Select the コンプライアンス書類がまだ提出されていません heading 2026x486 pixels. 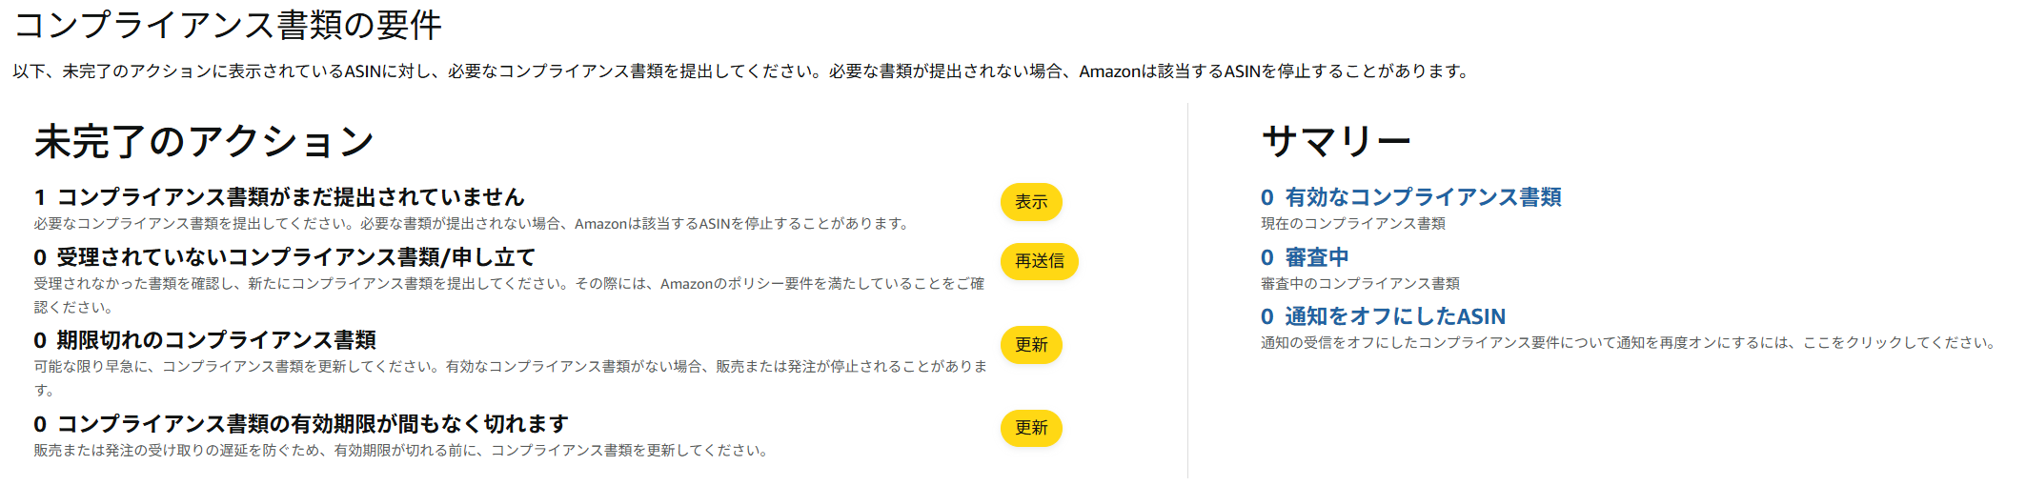click(x=279, y=197)
